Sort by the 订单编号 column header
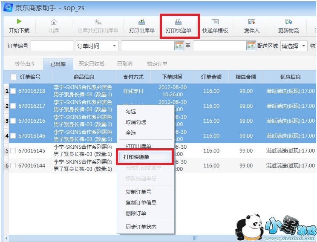Viewport: 317px width, 242px height. 30,77
